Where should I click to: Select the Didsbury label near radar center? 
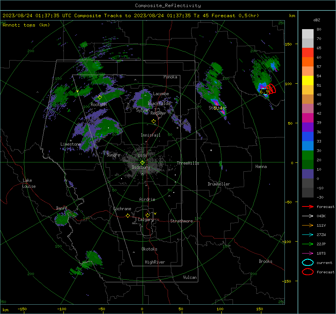pyautogui.click(x=141, y=167)
